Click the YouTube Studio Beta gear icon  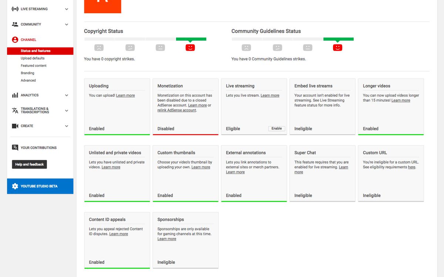point(15,186)
